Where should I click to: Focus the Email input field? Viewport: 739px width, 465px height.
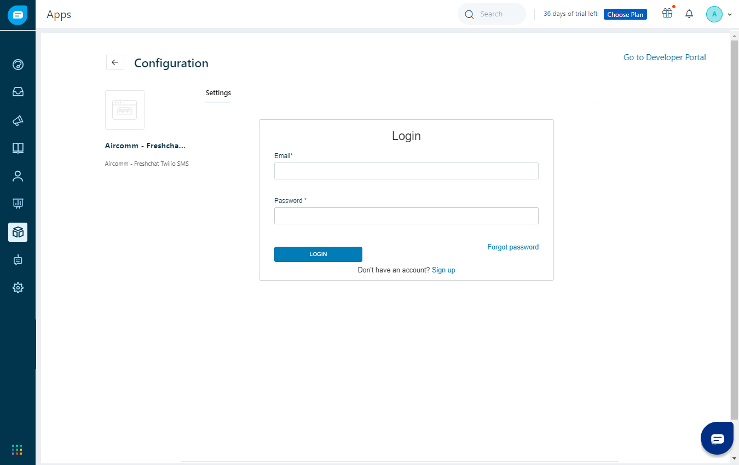pyautogui.click(x=406, y=171)
